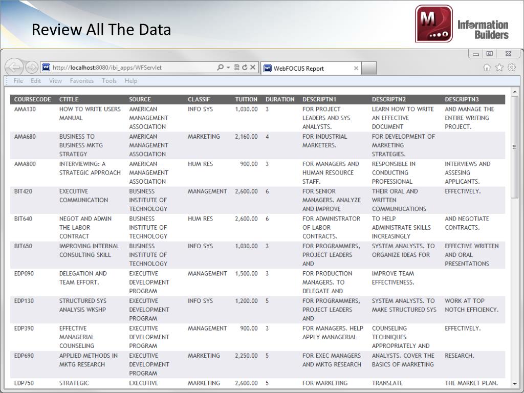The image size is (524, 393).
Task: Click the vertical scrollbar thumb
Action: click(514, 147)
